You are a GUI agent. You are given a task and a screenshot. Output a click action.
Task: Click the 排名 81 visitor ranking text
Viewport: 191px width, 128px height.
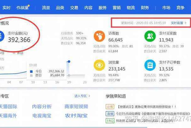tap(127, 46)
